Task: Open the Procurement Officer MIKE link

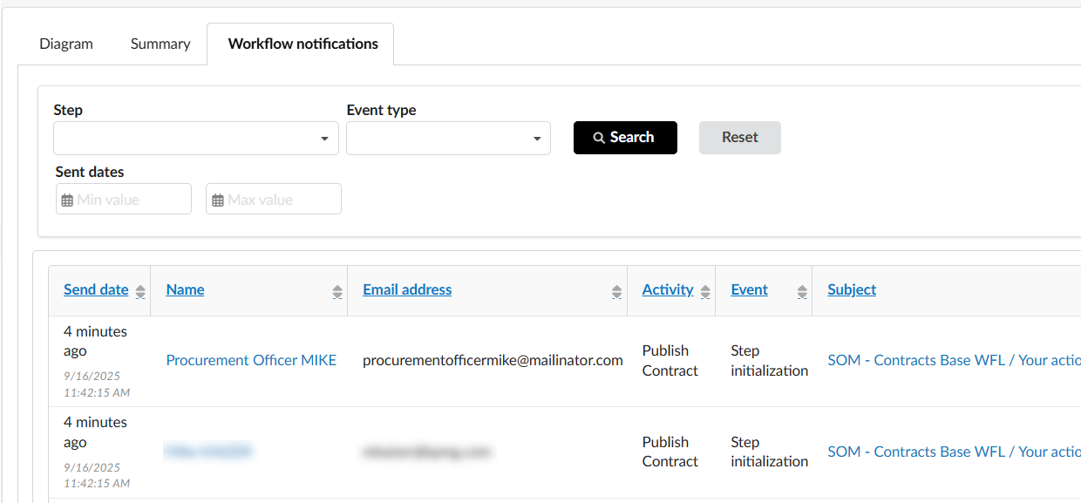Action: coord(251,360)
